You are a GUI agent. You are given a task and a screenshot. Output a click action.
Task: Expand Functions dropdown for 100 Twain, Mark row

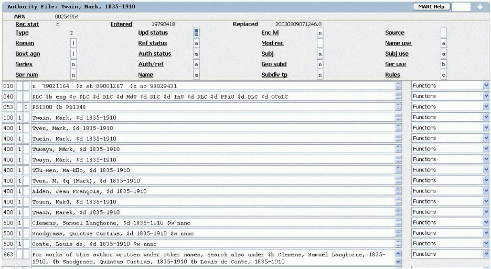click(x=450, y=117)
